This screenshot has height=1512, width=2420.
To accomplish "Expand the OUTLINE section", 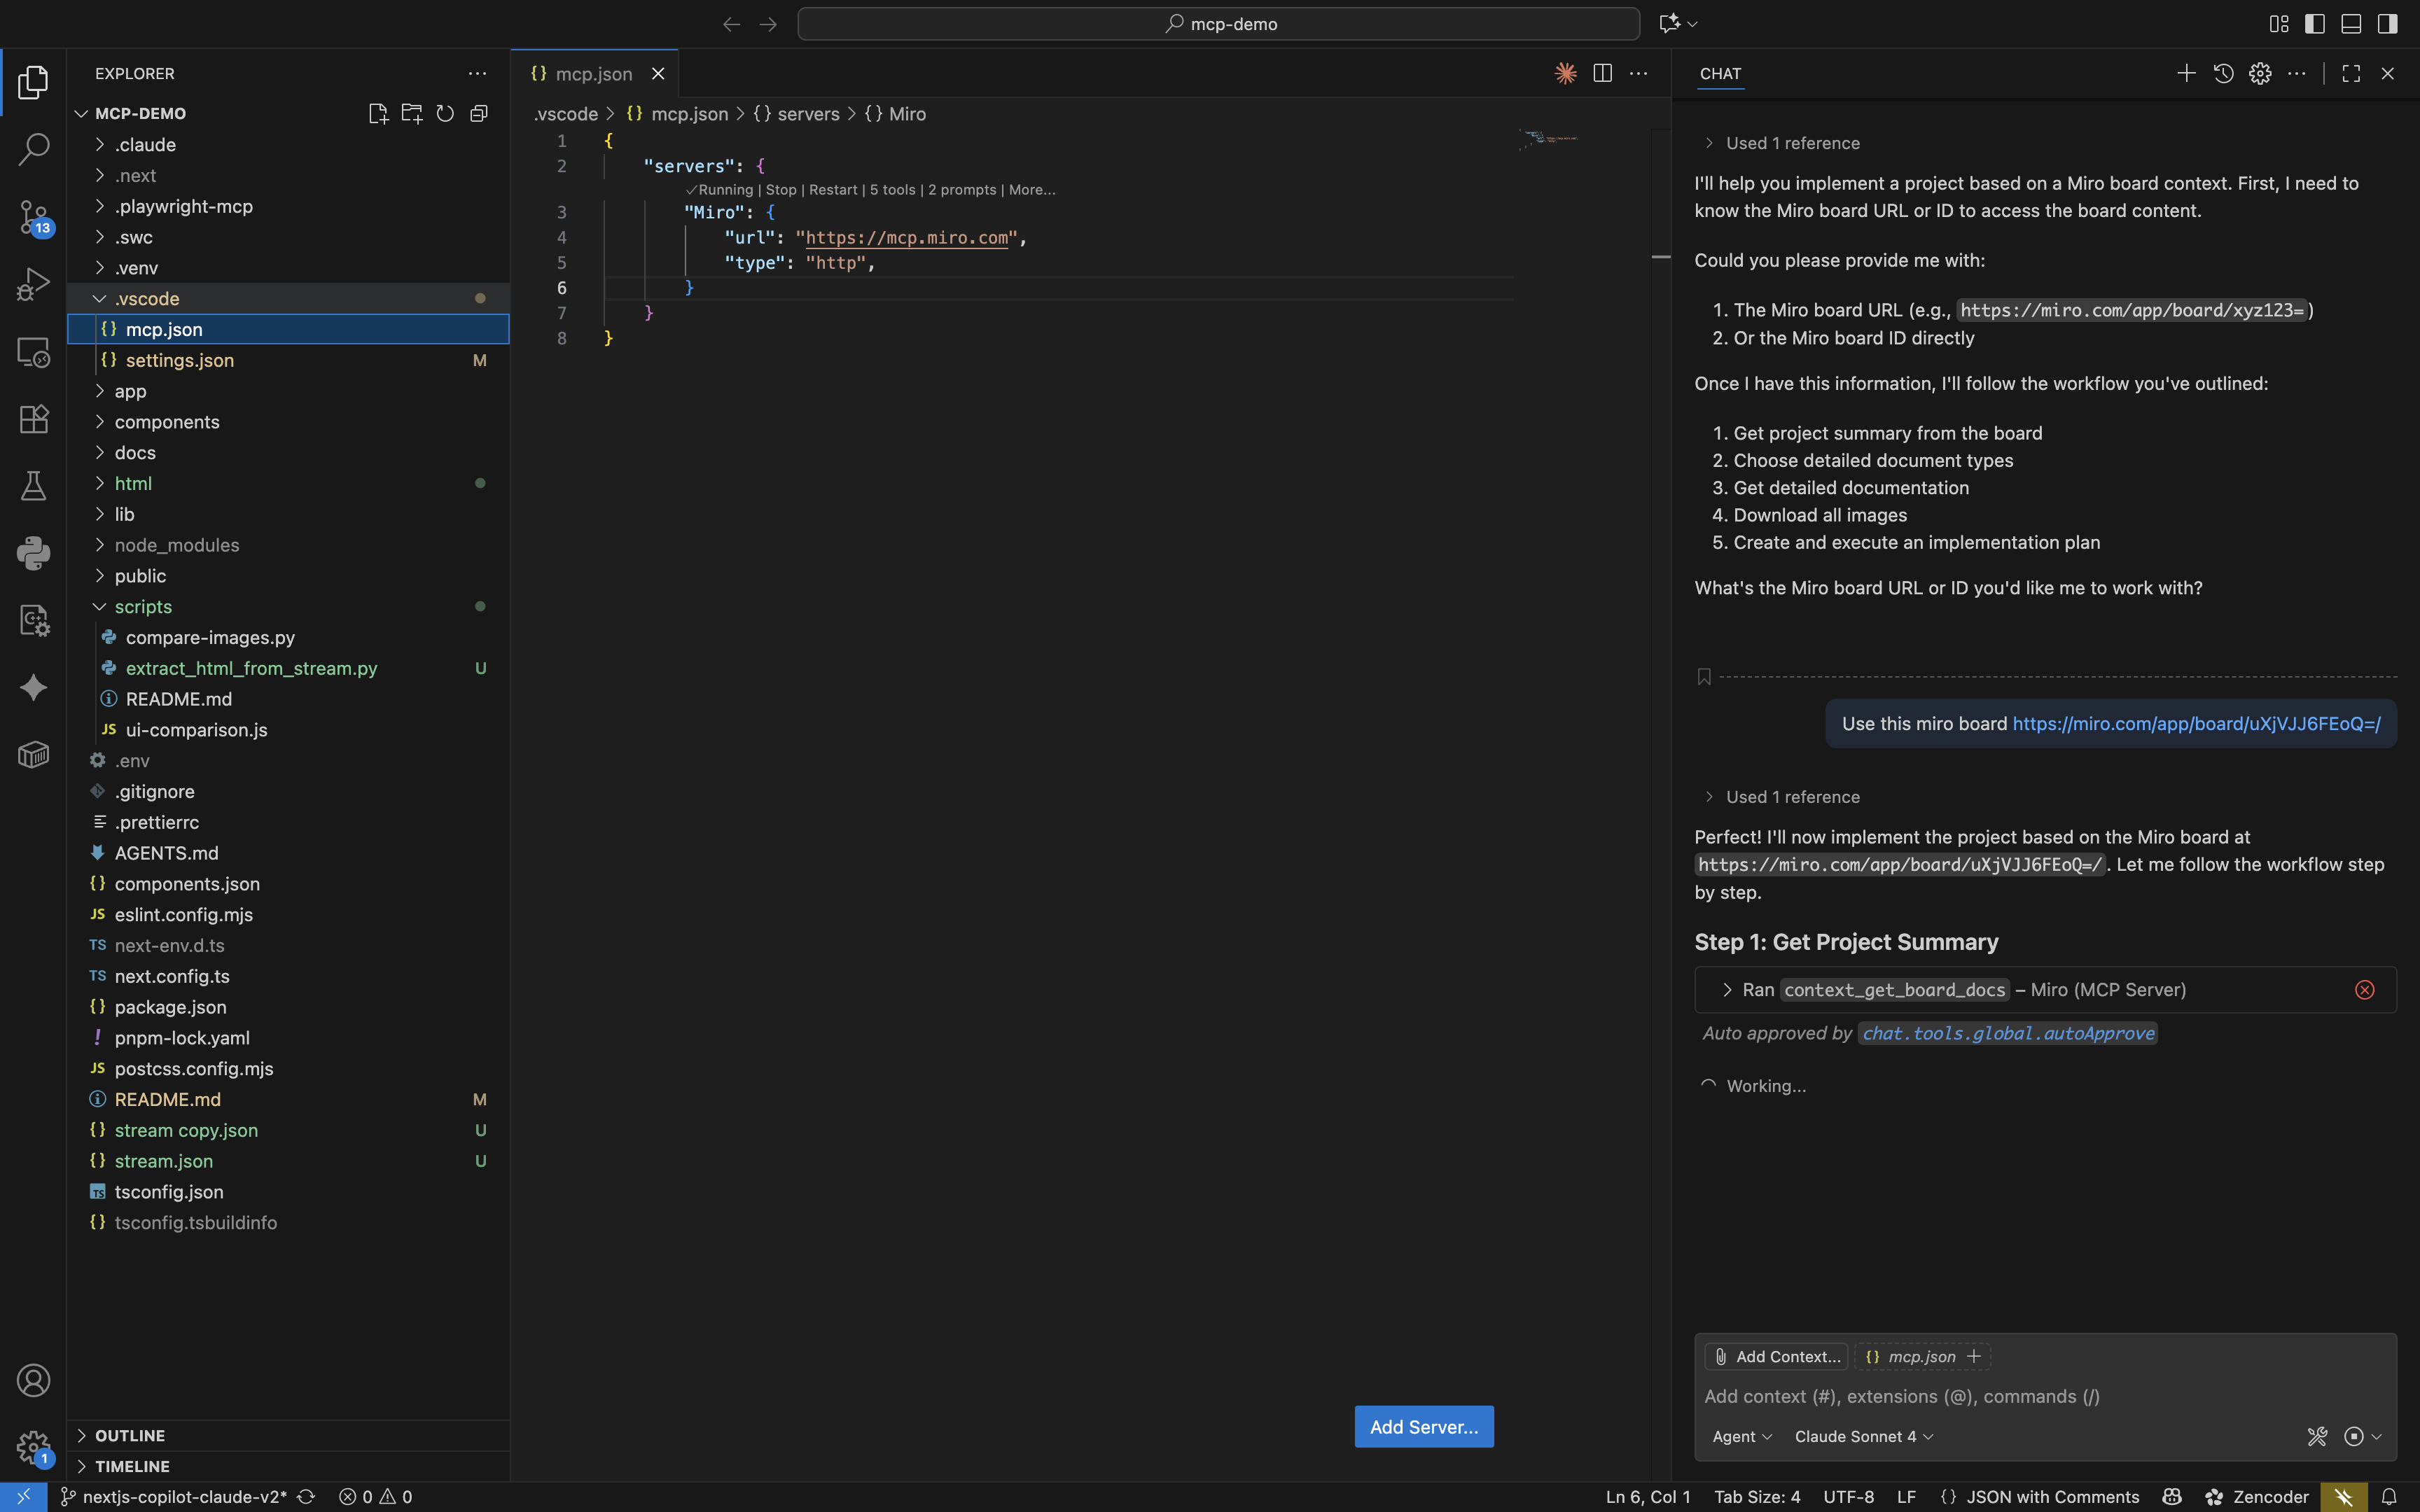I will (130, 1435).
